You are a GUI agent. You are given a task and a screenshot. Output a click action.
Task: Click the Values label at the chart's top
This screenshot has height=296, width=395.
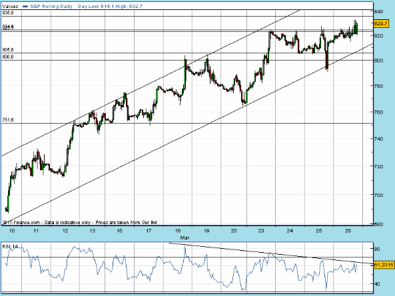coord(10,6)
